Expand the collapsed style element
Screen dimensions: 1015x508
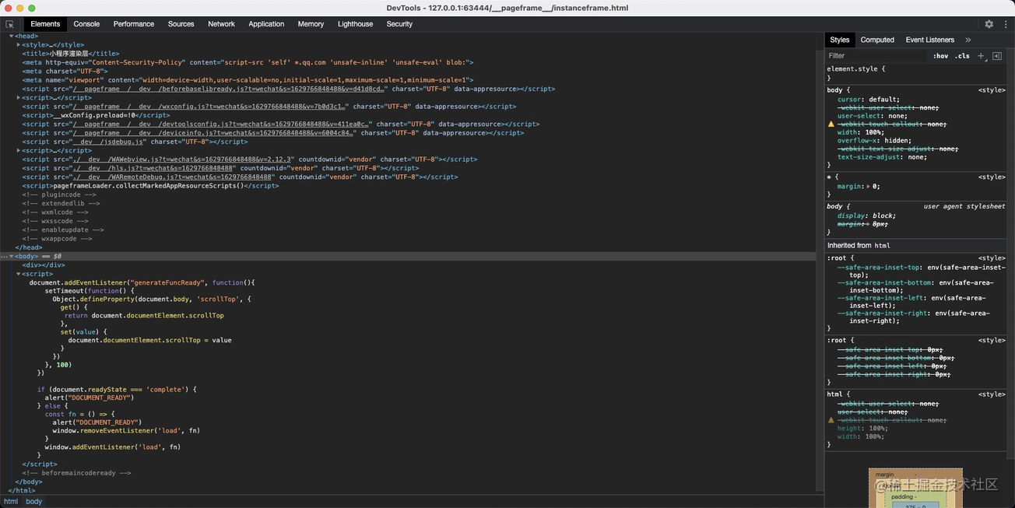(19, 45)
